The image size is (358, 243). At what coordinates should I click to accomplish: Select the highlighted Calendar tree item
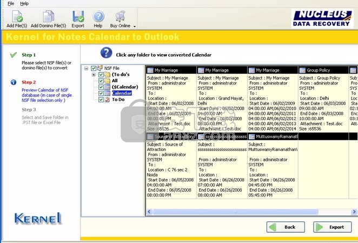pos(122,93)
